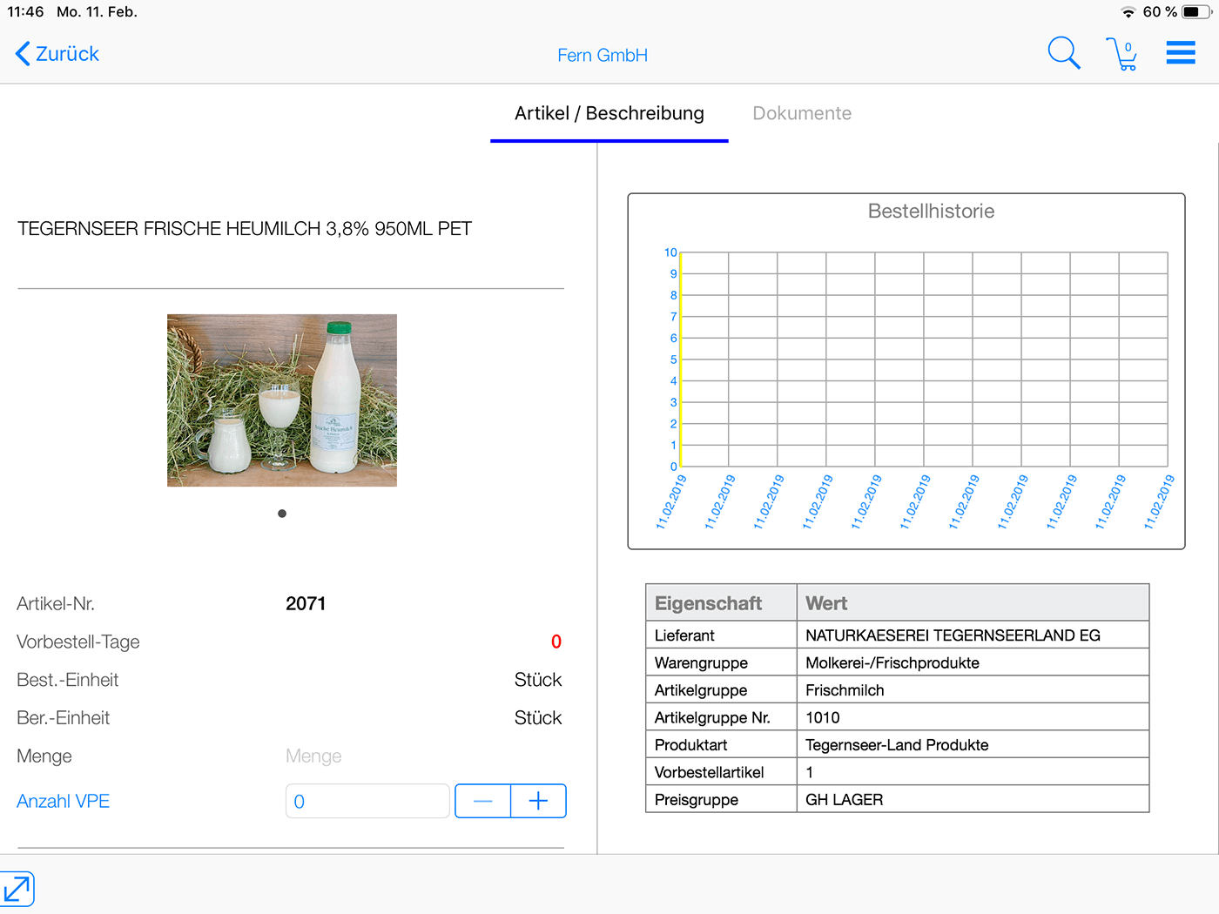Tap the Ber.-Einheit value Stück
The image size is (1219, 914).
(x=538, y=718)
